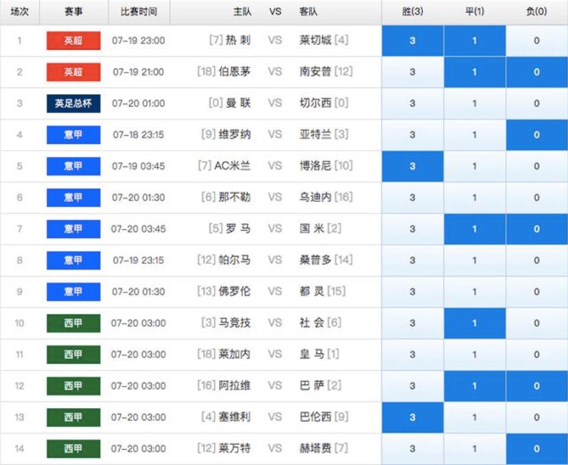The height and width of the screenshot is (465, 568).
Task: Click the 胜(3) column header
Action: pos(412,12)
